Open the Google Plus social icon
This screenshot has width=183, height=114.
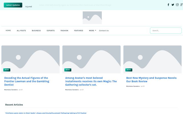(x=181, y=5)
